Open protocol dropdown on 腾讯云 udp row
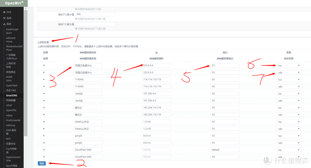 tap(289, 115)
